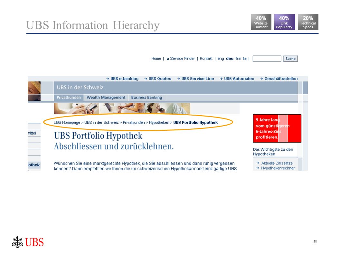Click the 20% Technical Specs badge
This screenshot has width=340, height=255.
(308, 22)
